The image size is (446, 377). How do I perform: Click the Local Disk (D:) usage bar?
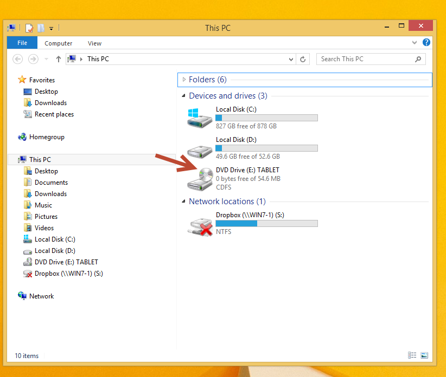(266, 148)
